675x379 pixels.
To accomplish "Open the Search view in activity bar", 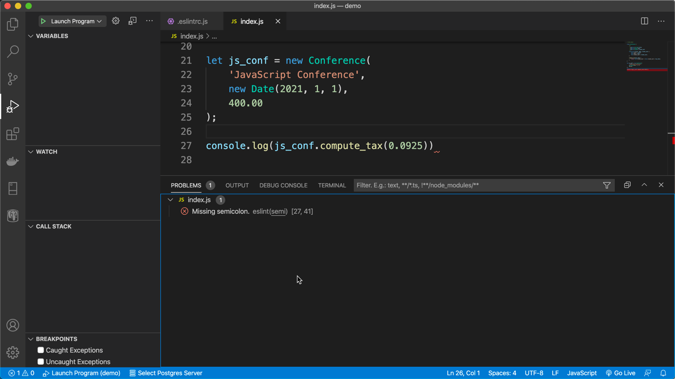I will tap(13, 52).
